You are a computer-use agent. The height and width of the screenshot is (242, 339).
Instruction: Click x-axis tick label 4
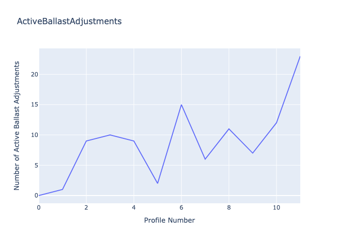[134, 207]
